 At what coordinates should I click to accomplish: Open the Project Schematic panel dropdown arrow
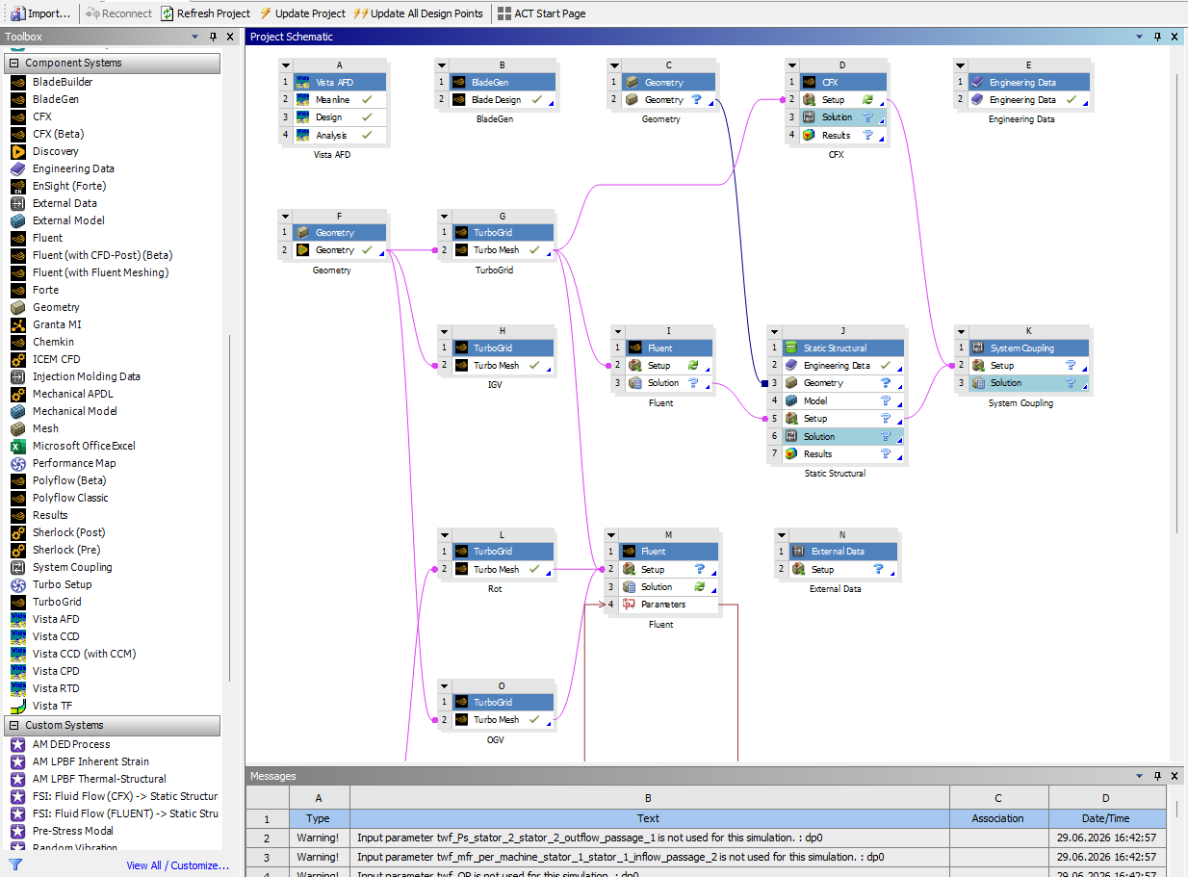point(1141,37)
